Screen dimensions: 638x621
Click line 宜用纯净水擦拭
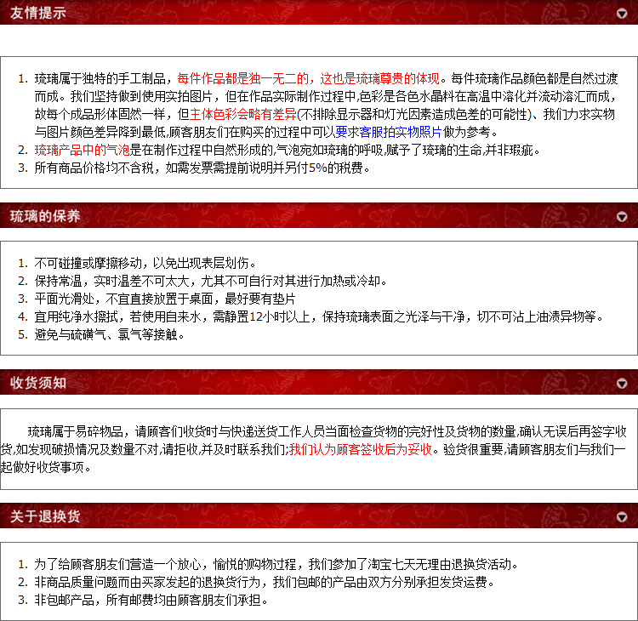(319, 316)
